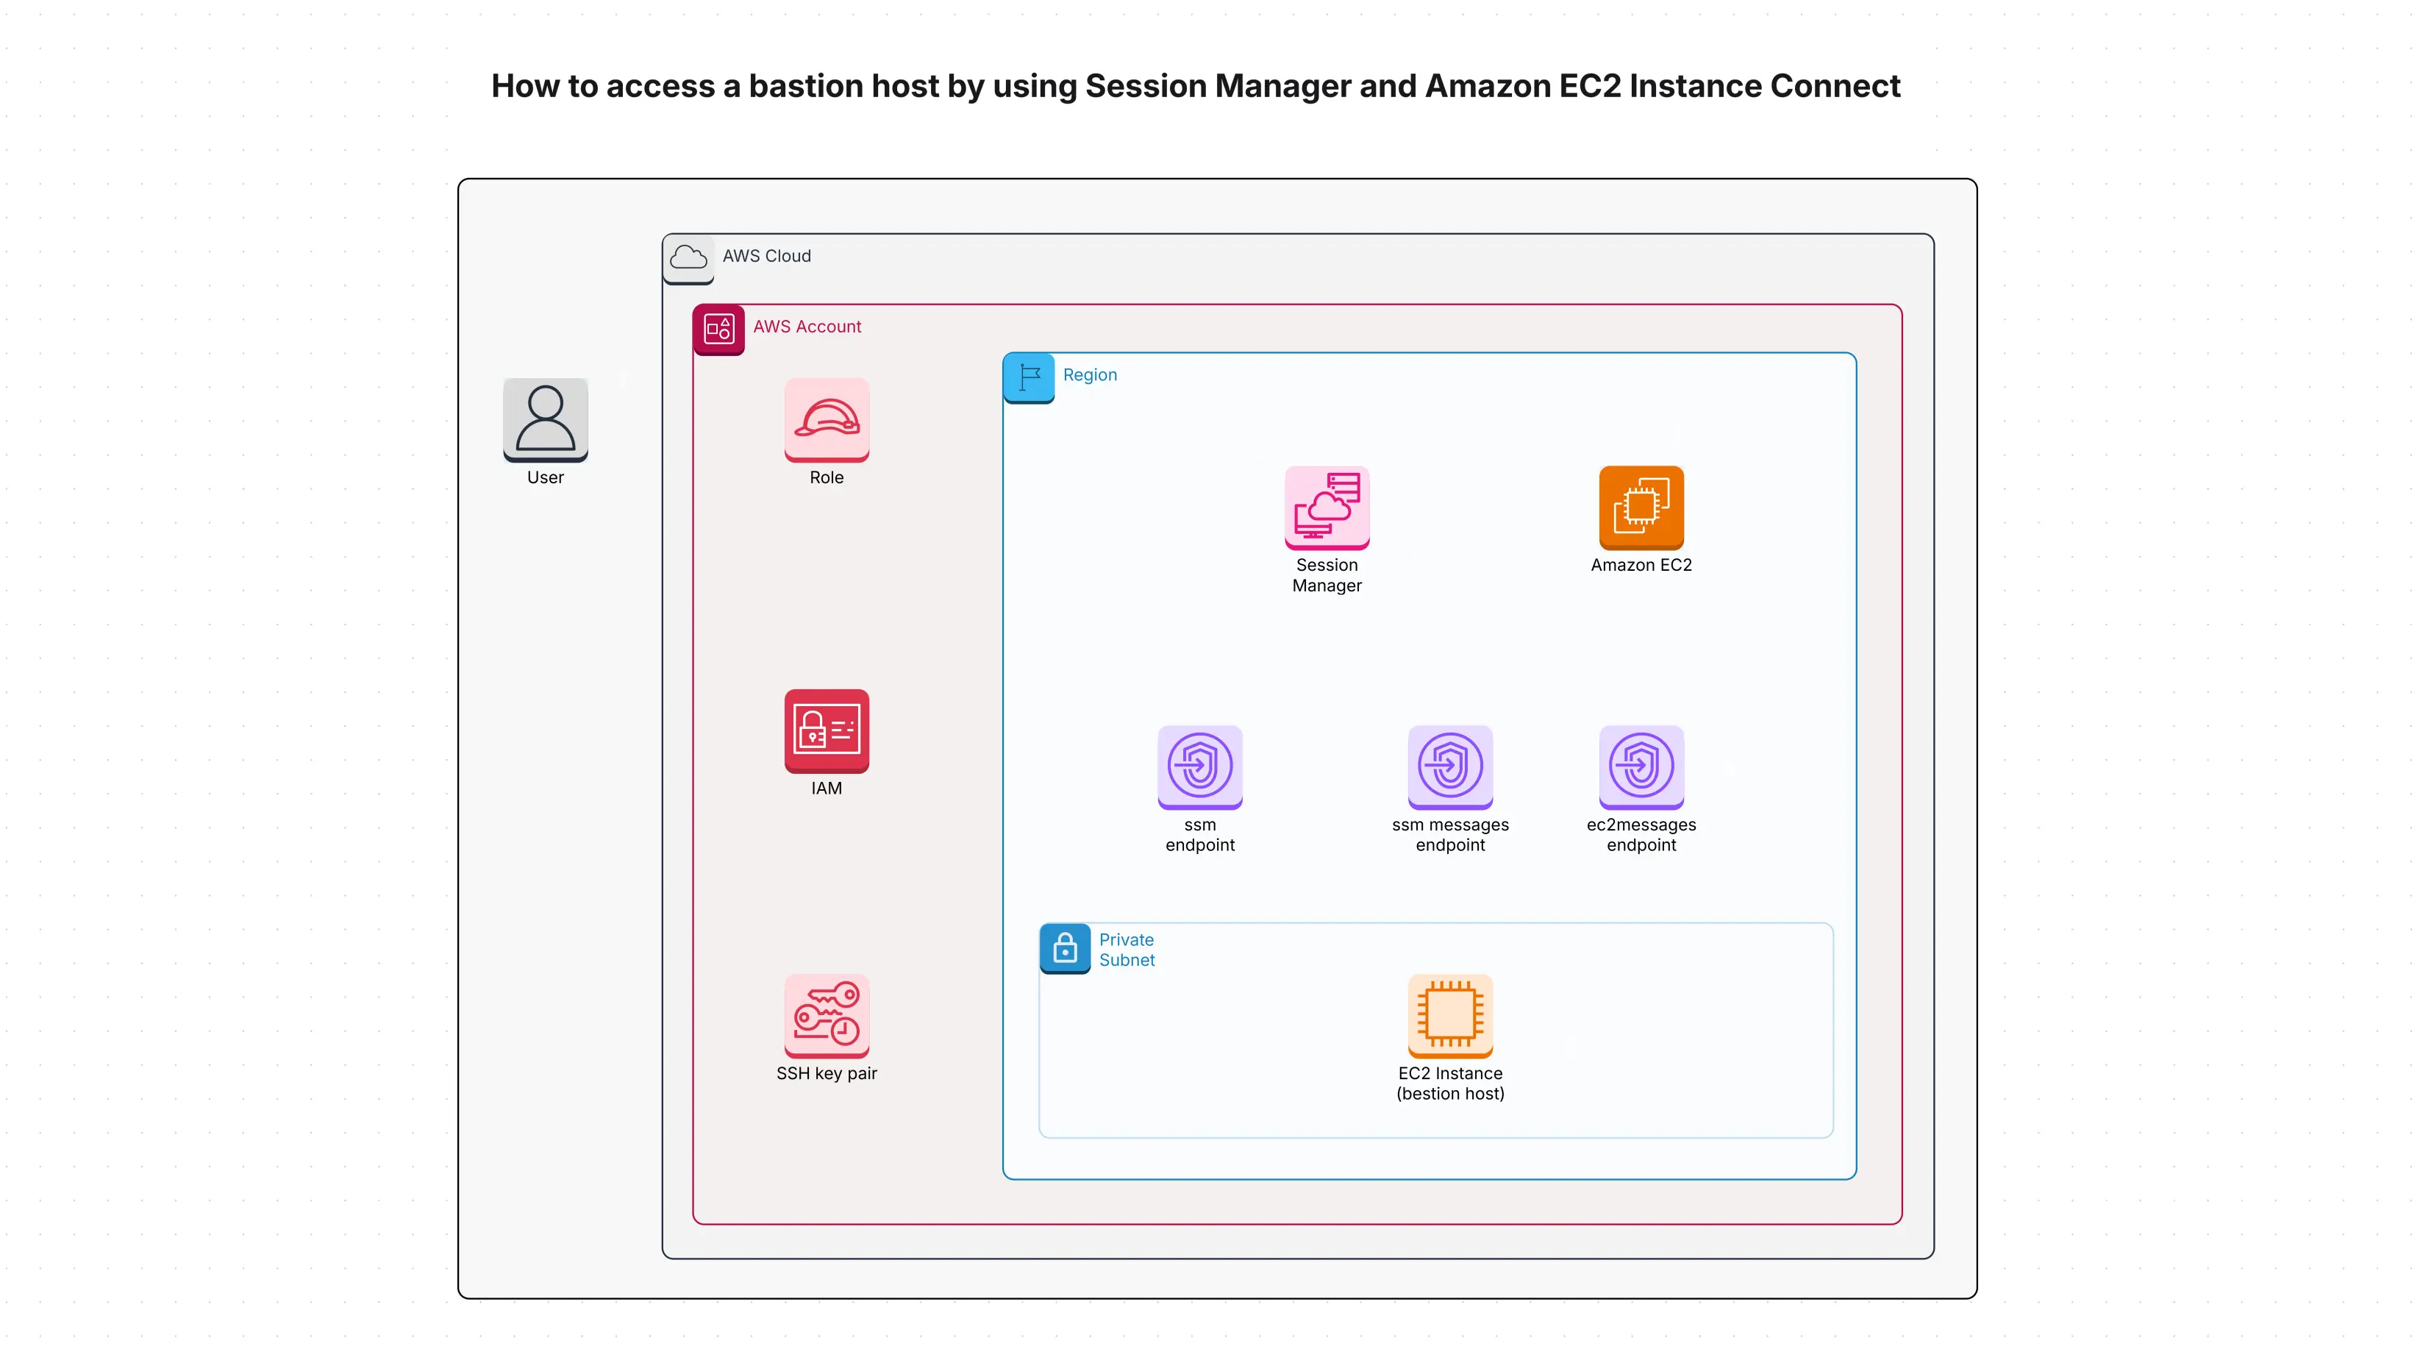
Task: Click the Amazon EC2 service icon
Action: (1641, 508)
